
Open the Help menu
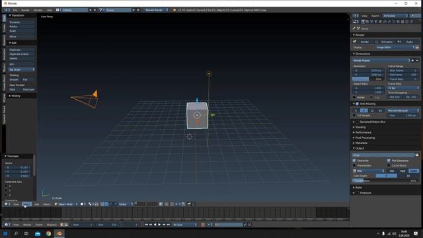coord(50,10)
